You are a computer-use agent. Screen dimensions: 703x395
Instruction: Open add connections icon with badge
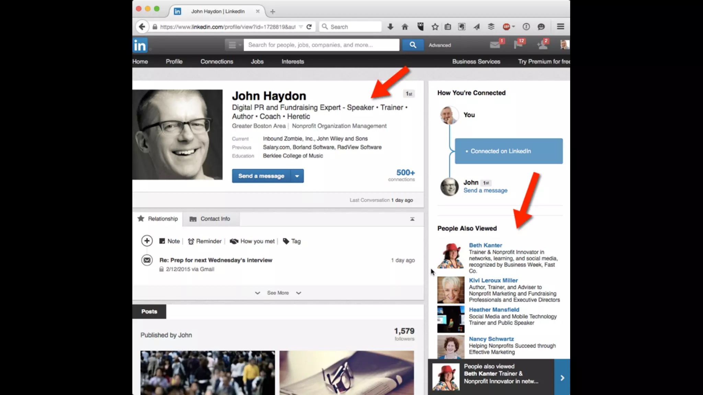click(x=542, y=45)
